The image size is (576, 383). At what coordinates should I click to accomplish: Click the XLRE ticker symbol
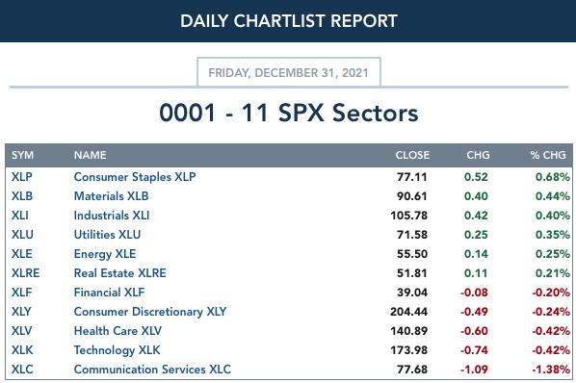[25, 273]
